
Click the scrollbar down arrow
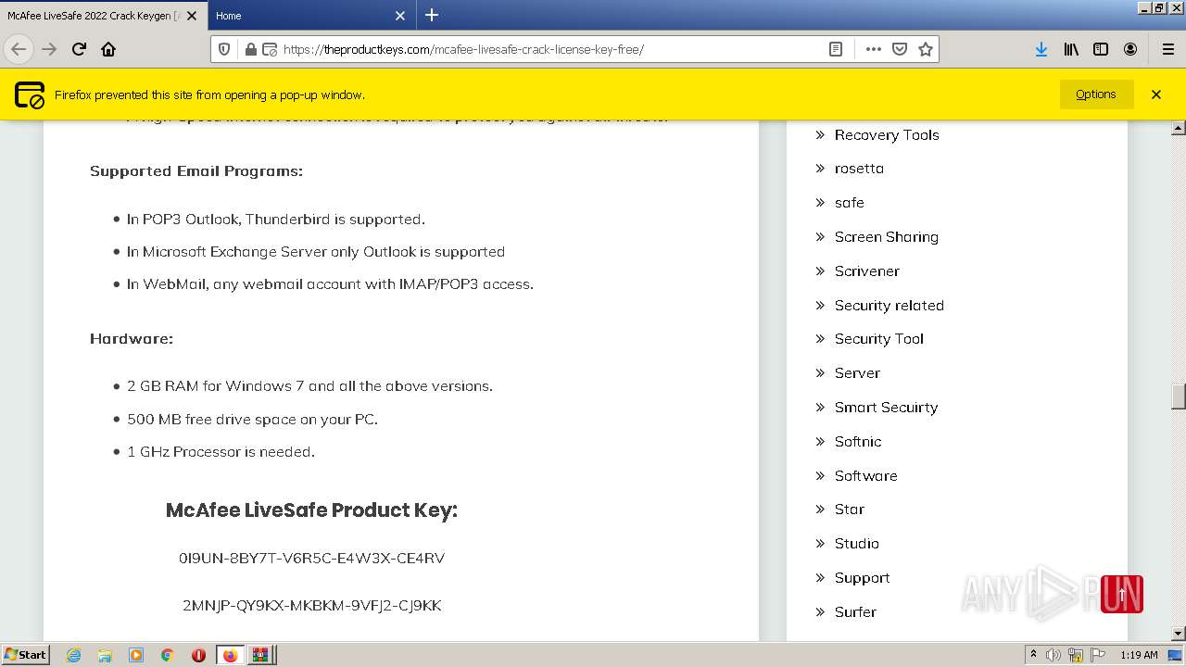point(1179,634)
